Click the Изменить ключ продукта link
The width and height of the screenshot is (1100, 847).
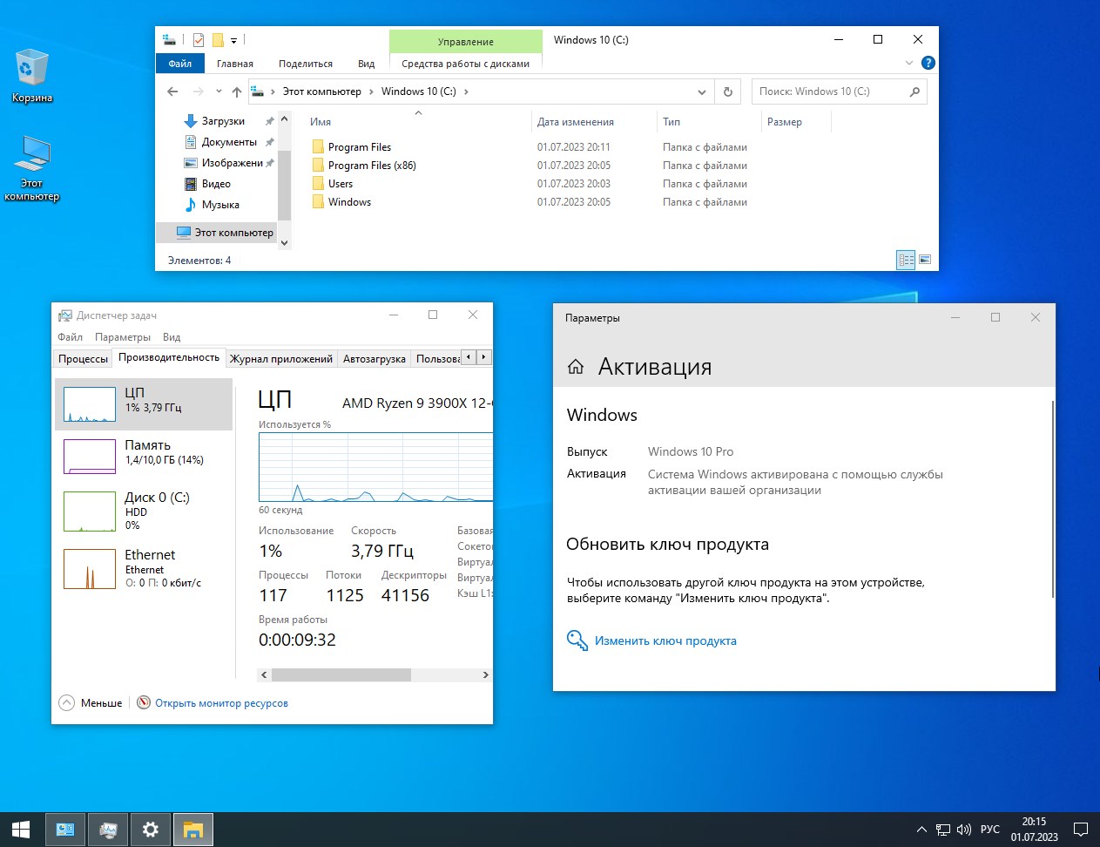pos(665,640)
